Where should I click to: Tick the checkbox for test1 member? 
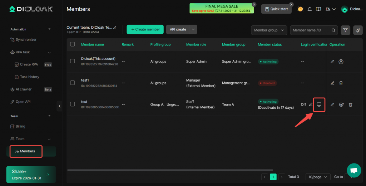(x=73, y=83)
